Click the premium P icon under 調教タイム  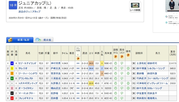pos(116,57)
